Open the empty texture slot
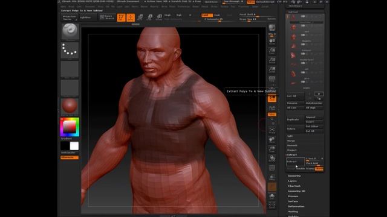Viewport: 387px width, 217px height. coord(70,88)
